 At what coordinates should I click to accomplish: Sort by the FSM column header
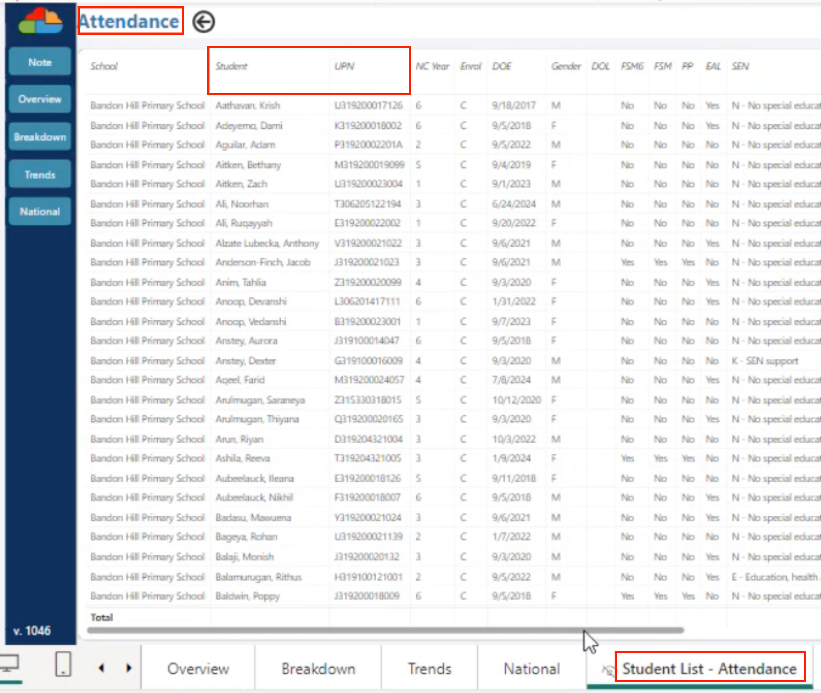662,66
